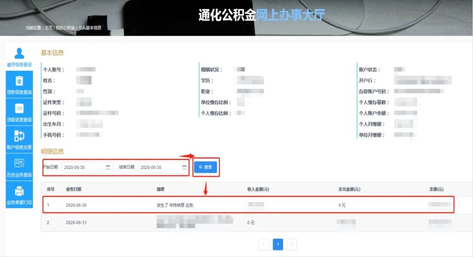Click 收入金额(元) column header
Screen dimensions: 473x257
[258, 190]
